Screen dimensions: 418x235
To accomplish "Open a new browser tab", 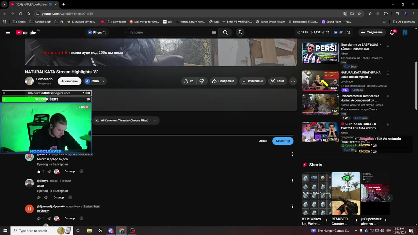I will 63,4.
